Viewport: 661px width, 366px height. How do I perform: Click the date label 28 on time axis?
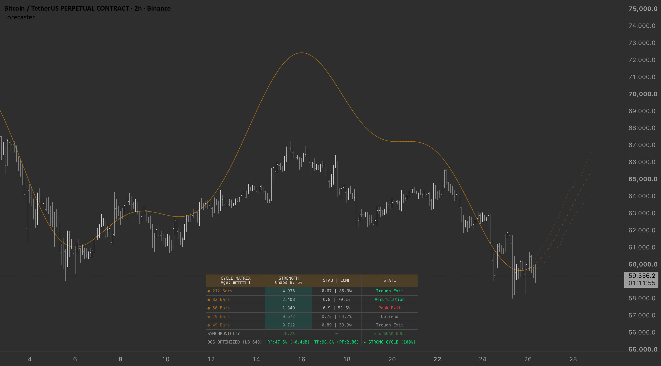click(x=573, y=359)
